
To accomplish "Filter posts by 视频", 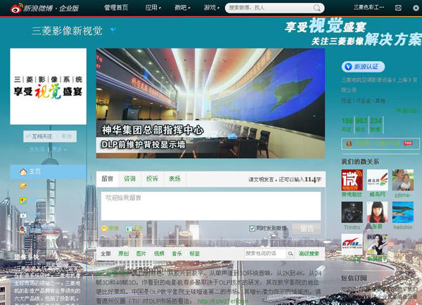I will [x=159, y=254].
